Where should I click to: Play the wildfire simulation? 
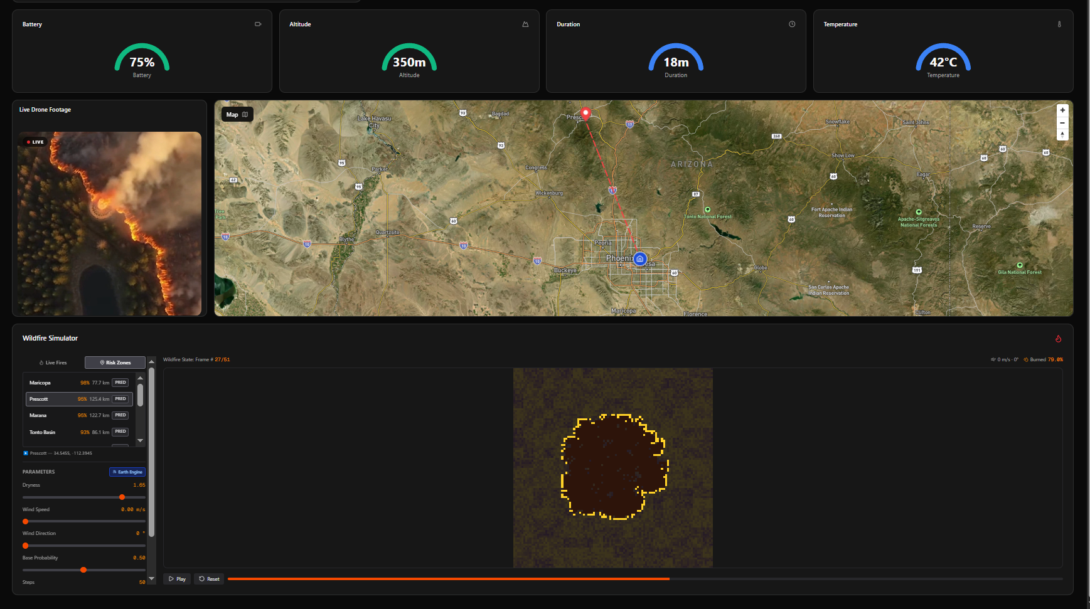click(177, 579)
